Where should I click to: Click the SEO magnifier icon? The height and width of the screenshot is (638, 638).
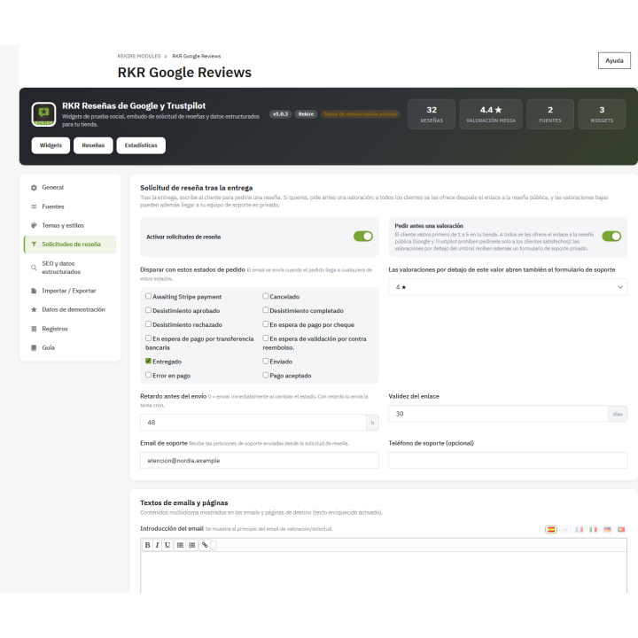tap(34, 268)
